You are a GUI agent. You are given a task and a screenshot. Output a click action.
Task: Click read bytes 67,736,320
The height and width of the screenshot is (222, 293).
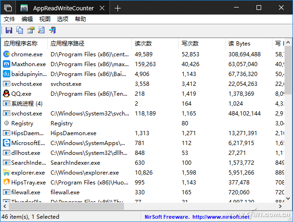pos(243,74)
